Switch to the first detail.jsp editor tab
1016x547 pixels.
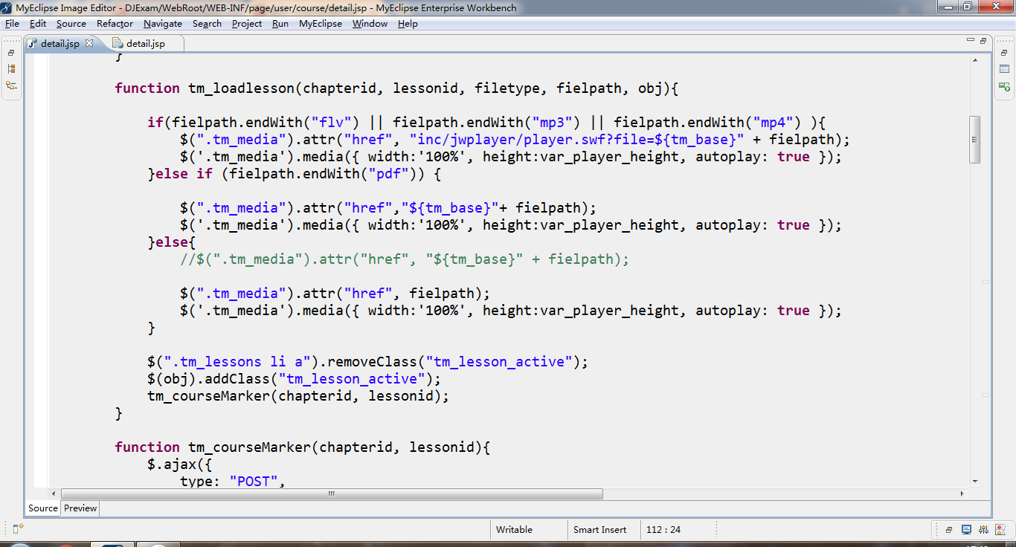[x=60, y=43]
